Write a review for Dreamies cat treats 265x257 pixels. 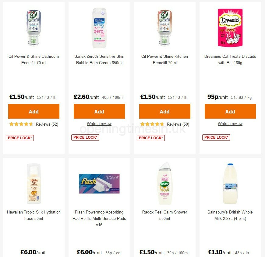(x=230, y=123)
